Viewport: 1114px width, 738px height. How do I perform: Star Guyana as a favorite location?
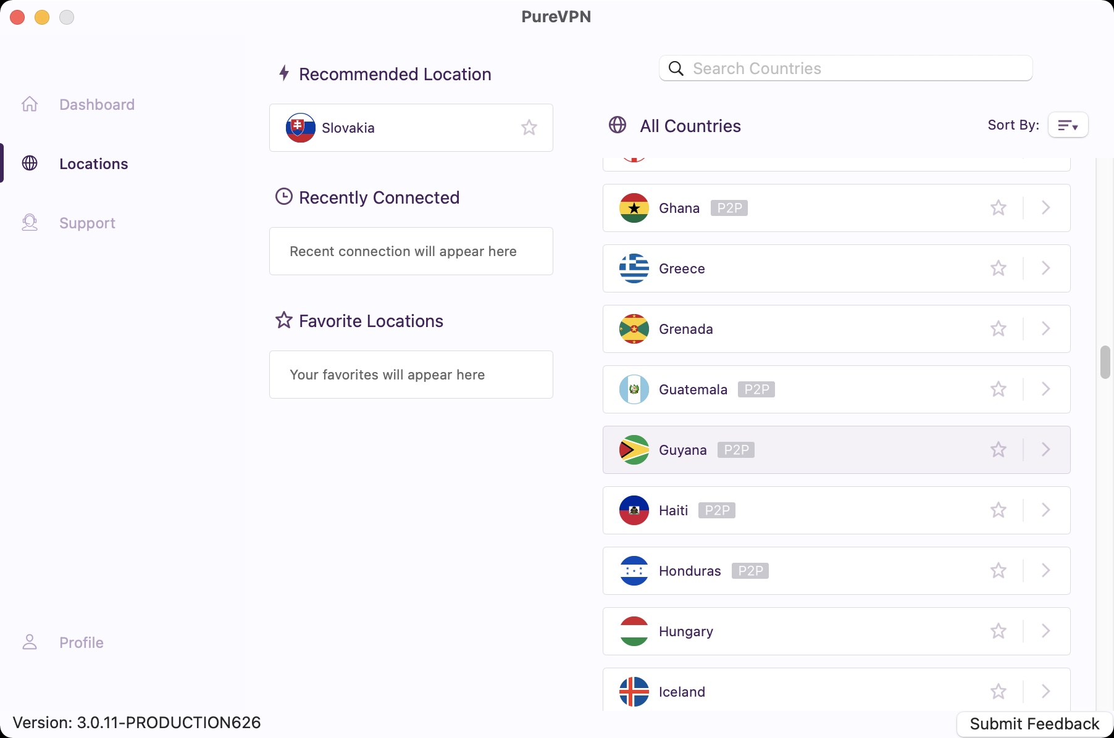(999, 450)
